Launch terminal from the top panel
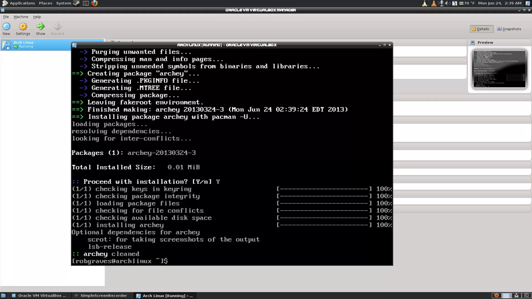This screenshot has height=299, width=532. [86, 3]
